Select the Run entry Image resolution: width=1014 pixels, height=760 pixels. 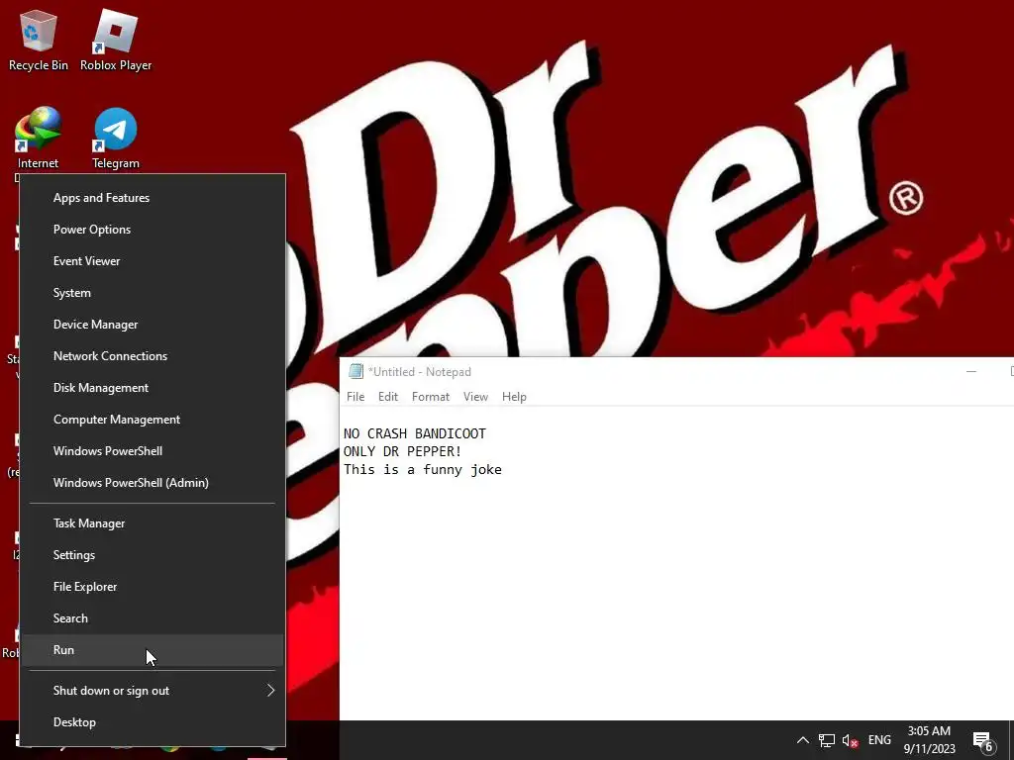[x=152, y=650]
